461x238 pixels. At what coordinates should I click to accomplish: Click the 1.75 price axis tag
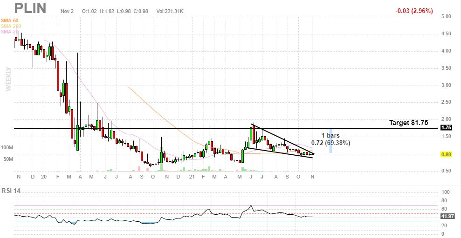coord(446,128)
